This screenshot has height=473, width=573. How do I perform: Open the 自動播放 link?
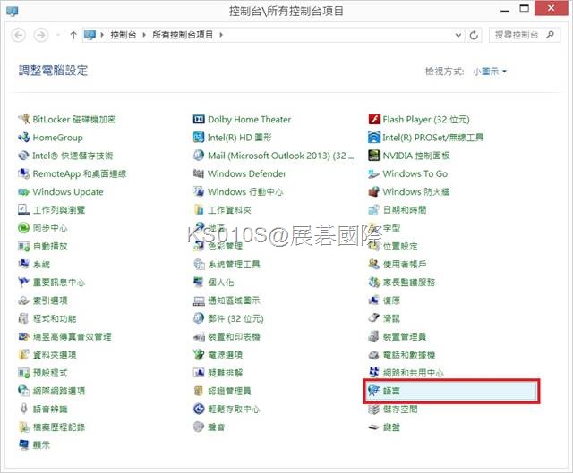pos(50,246)
